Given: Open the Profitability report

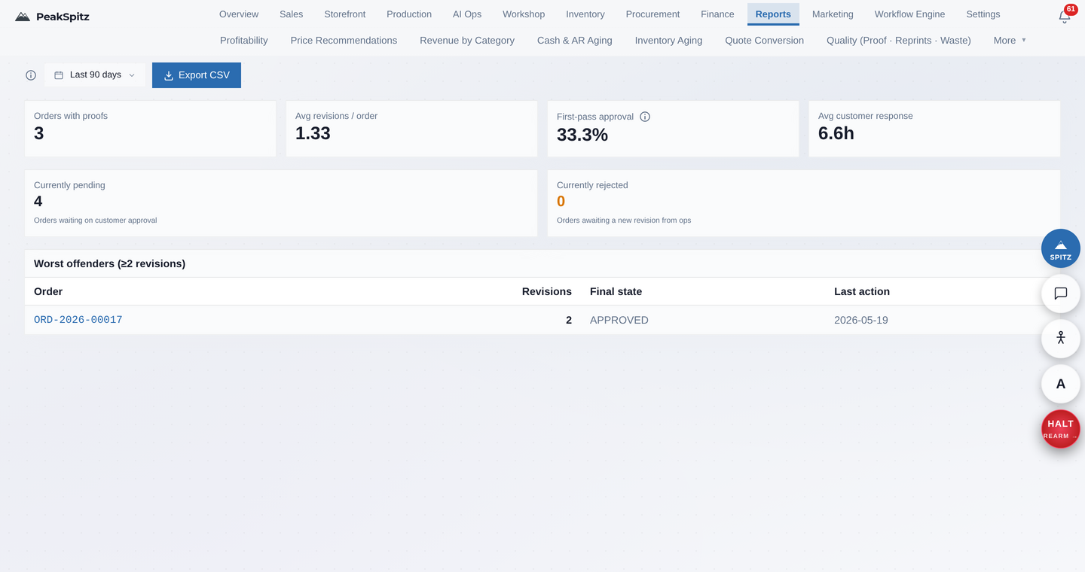Looking at the screenshot, I should click(244, 41).
